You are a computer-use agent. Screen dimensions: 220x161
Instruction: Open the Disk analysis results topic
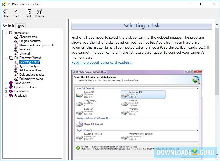(x=32, y=75)
